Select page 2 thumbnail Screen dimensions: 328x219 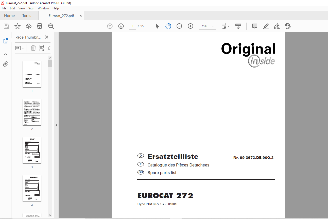[32, 112]
